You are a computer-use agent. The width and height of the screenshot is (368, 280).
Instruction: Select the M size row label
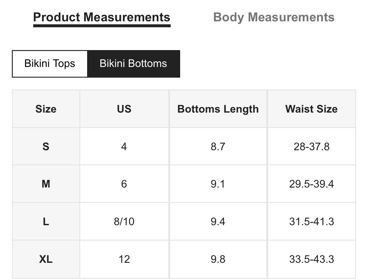pyautogui.click(x=46, y=184)
